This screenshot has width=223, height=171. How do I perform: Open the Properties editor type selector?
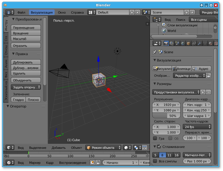157,43
